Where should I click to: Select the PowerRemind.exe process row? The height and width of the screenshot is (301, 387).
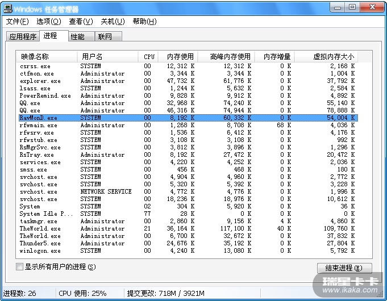pos(188,96)
